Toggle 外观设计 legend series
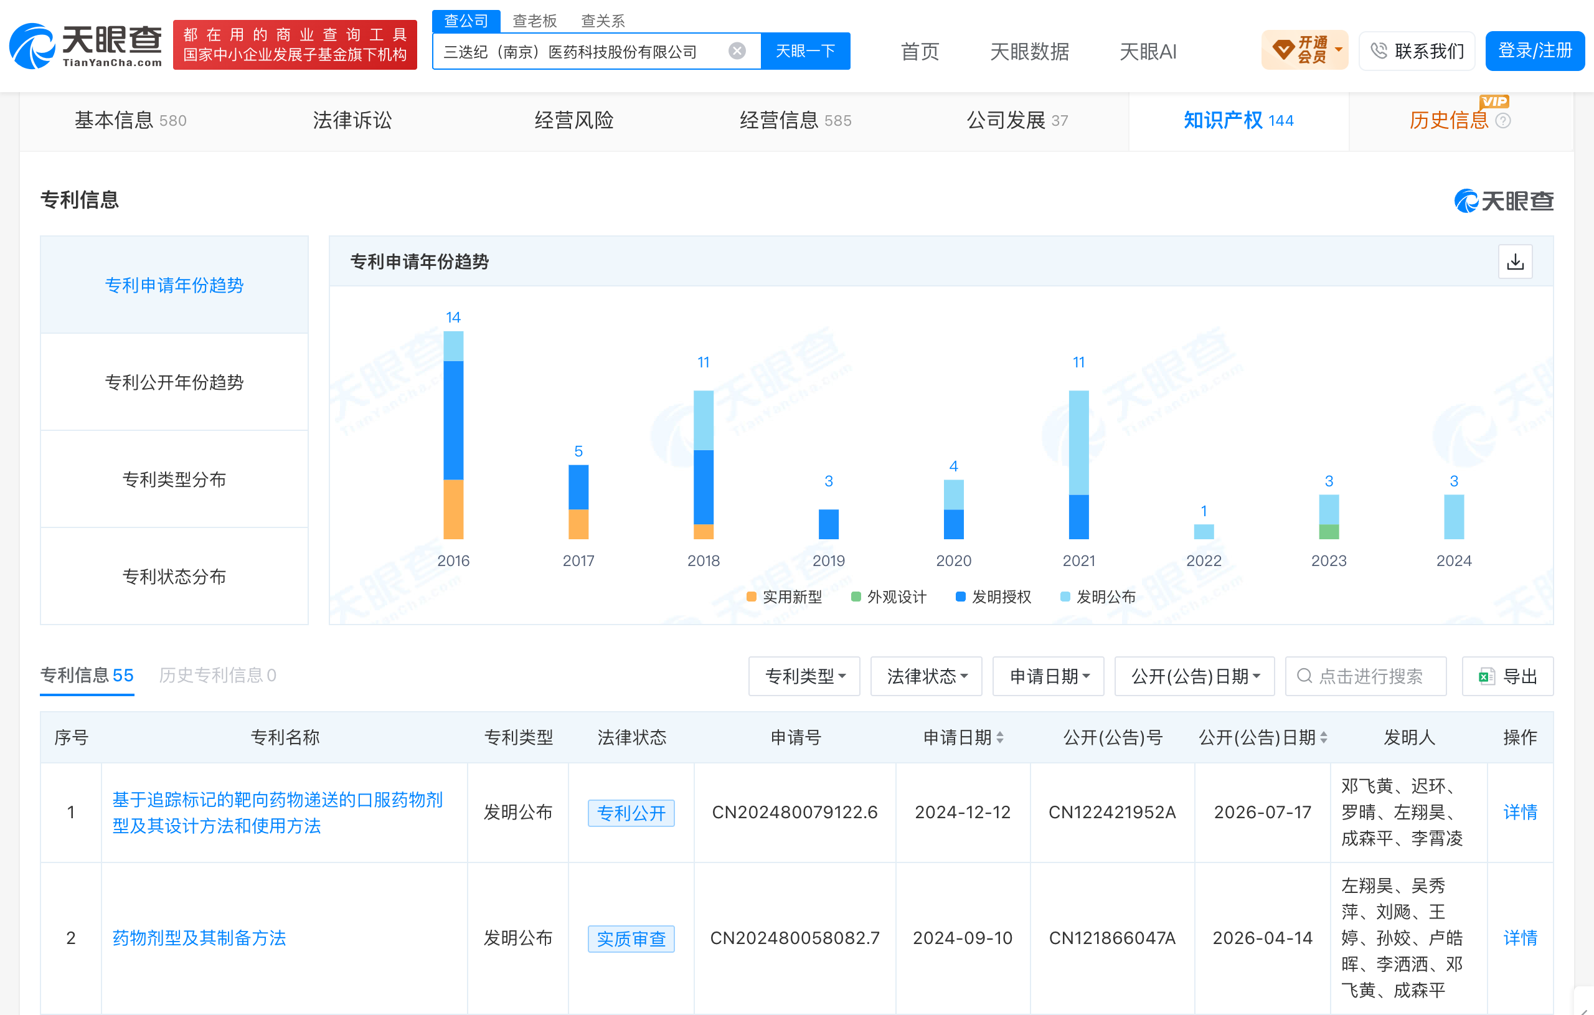Screen dimensions: 1594x1015 [889, 597]
